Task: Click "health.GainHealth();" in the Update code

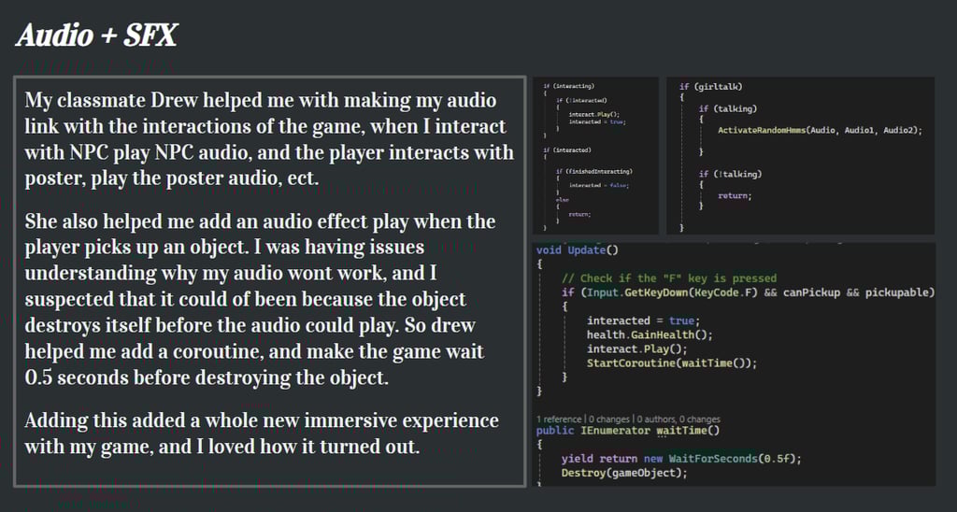Action: 650,334
